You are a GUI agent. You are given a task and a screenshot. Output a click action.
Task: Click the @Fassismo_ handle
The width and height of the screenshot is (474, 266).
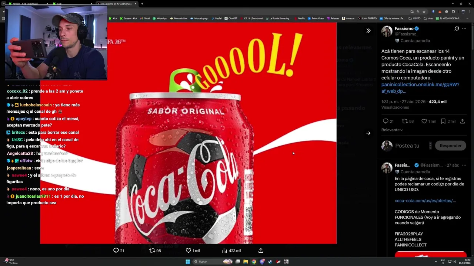(x=406, y=34)
